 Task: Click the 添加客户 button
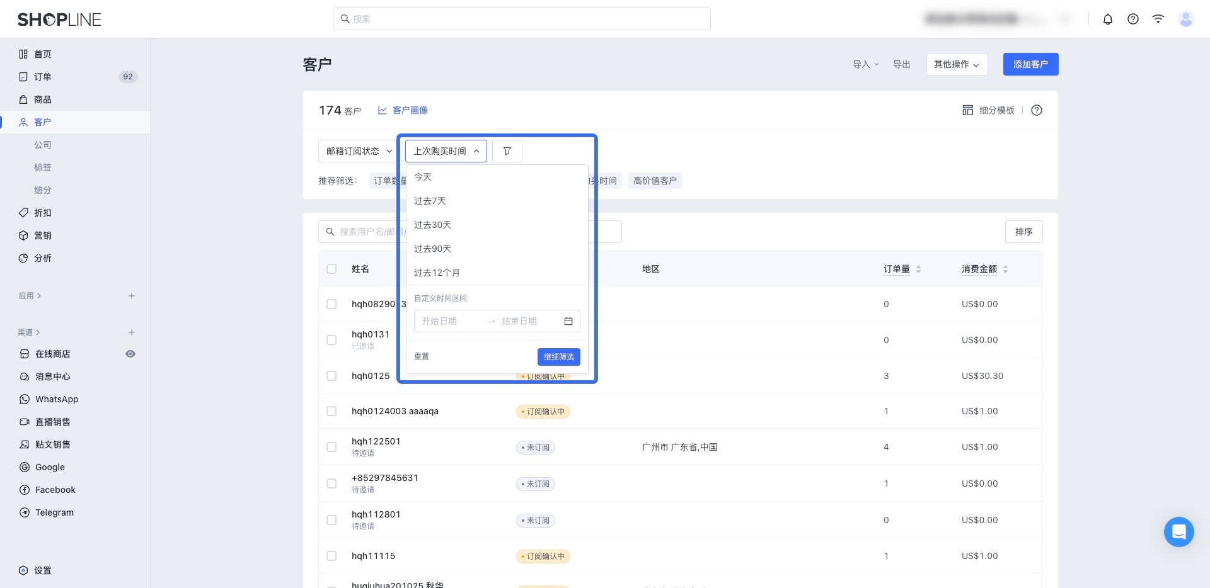1030,64
